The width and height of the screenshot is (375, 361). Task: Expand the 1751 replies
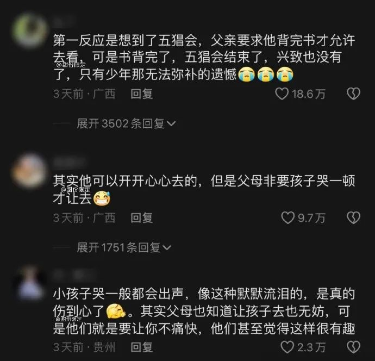(x=124, y=247)
